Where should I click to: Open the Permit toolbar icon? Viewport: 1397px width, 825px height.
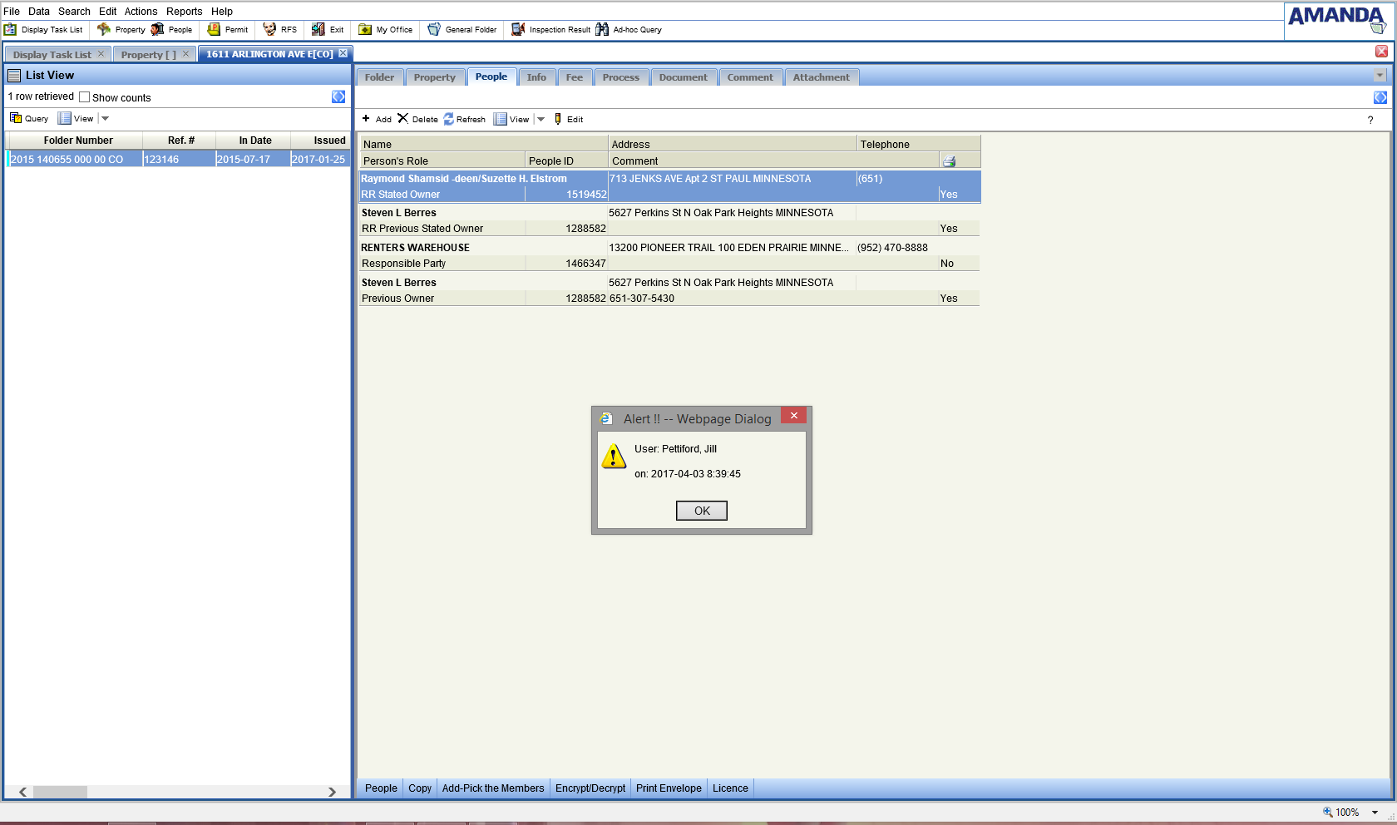pyautogui.click(x=214, y=30)
